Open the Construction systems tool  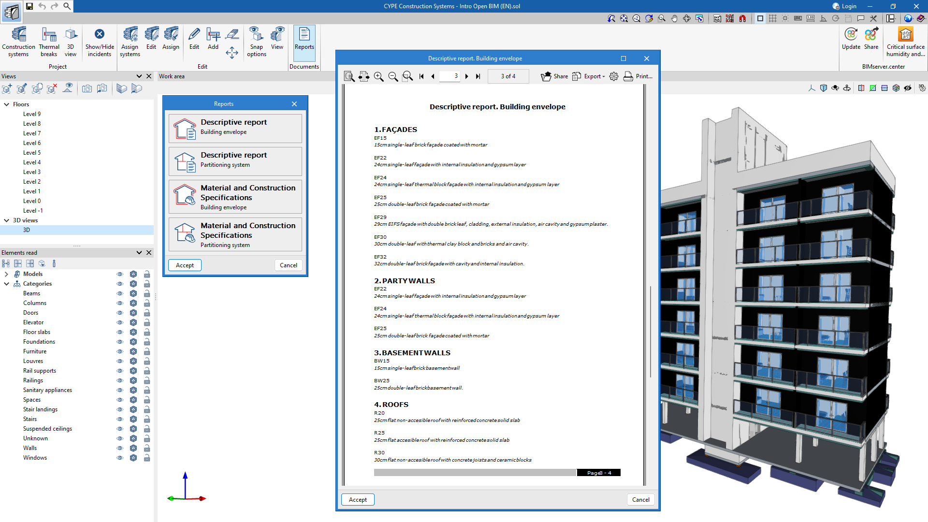[18, 42]
